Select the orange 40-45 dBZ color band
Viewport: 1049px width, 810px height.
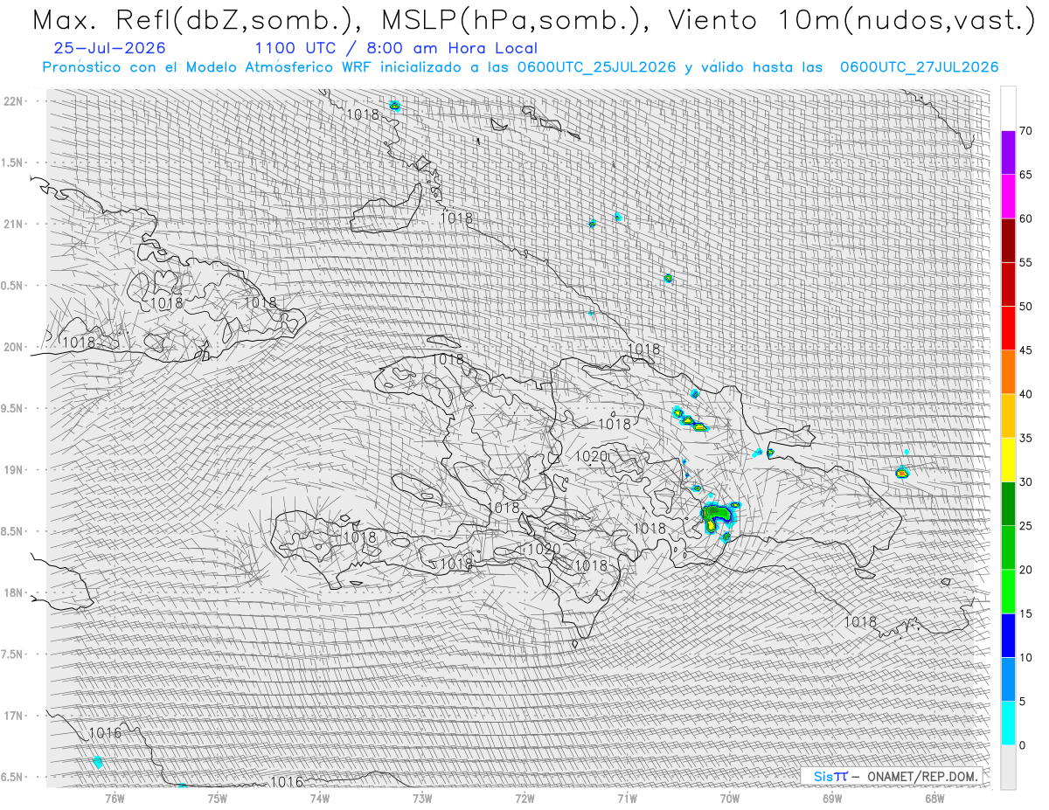(1008, 372)
